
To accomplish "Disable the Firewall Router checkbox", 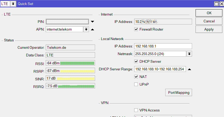I will point(136,29).
